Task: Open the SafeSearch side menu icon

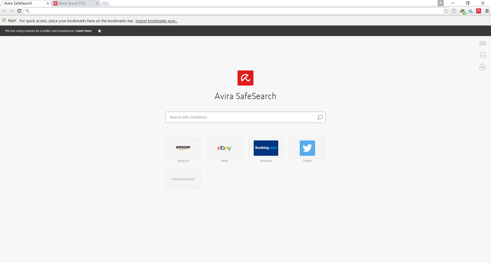Action: pos(482,43)
